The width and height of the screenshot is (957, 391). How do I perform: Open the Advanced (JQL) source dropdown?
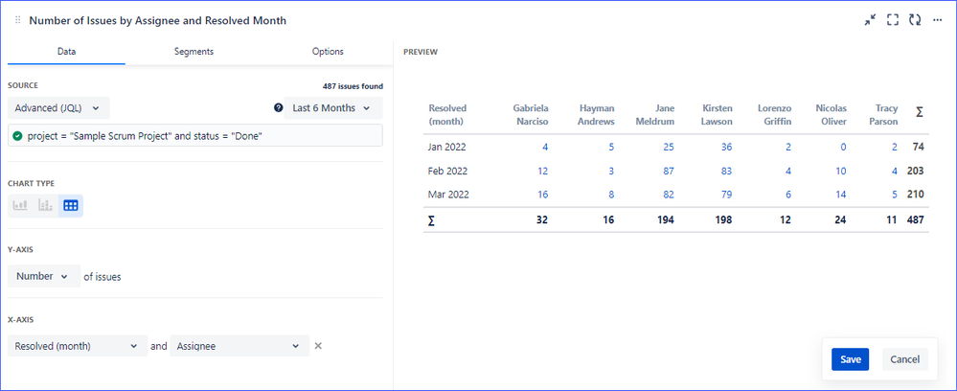tap(58, 108)
